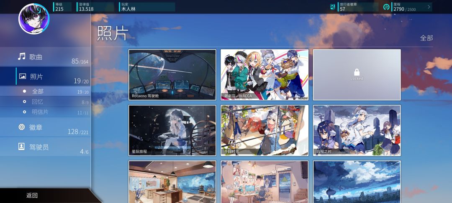This screenshot has width=452, height=203.
Task: Click the traveler badge shield icon
Action: (x=332, y=7)
